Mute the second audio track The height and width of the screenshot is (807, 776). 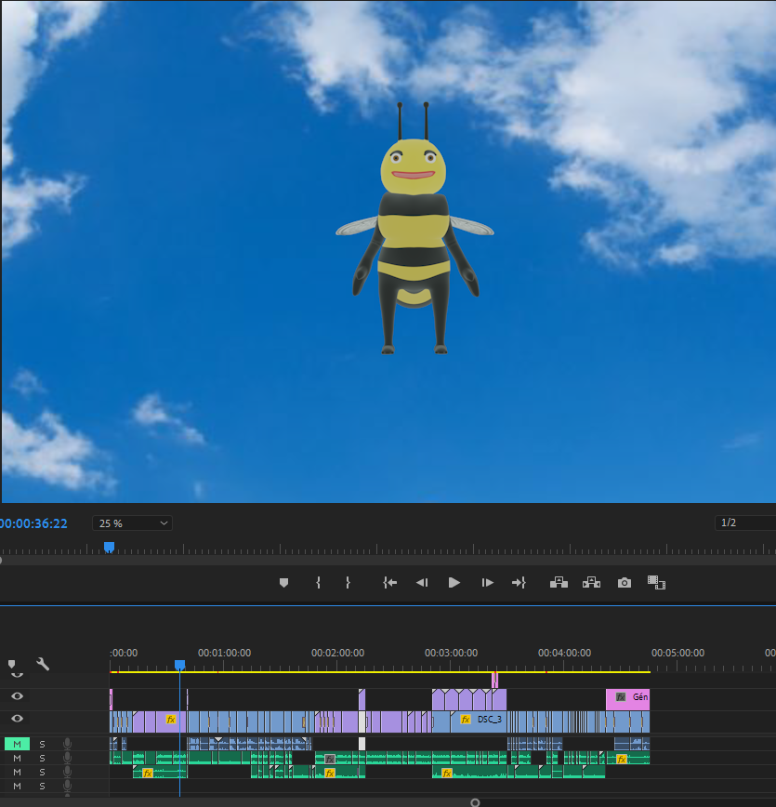(17, 758)
